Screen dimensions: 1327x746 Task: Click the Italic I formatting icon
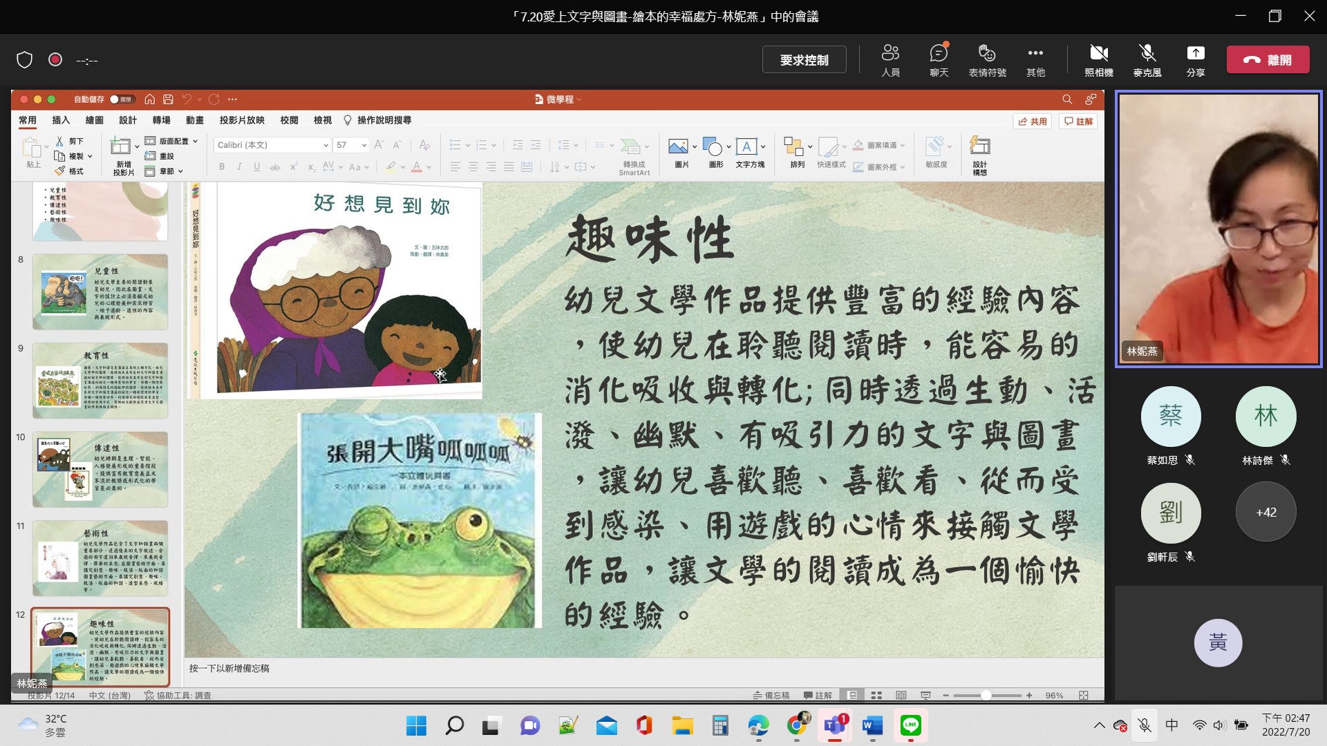240,166
